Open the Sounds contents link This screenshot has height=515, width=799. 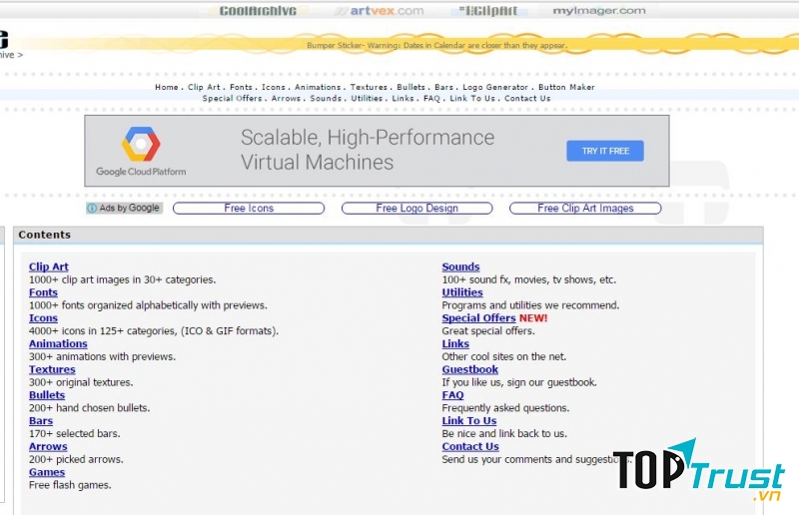click(x=460, y=267)
